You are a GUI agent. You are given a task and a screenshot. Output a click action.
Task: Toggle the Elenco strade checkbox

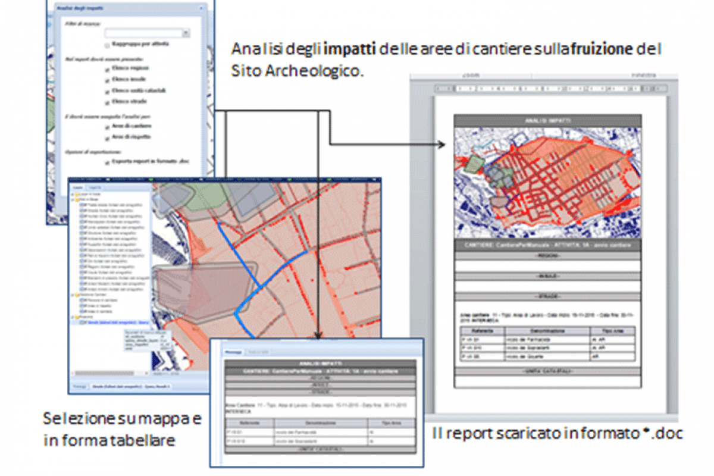pos(107,103)
